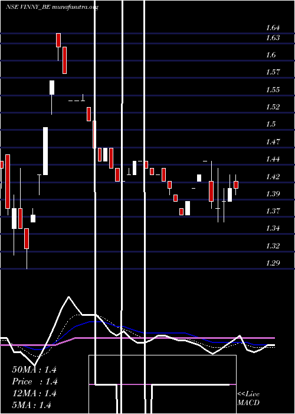Select the topmost red candlestick near 1.63
Screen dimensions: 295x414
click(x=58, y=40)
